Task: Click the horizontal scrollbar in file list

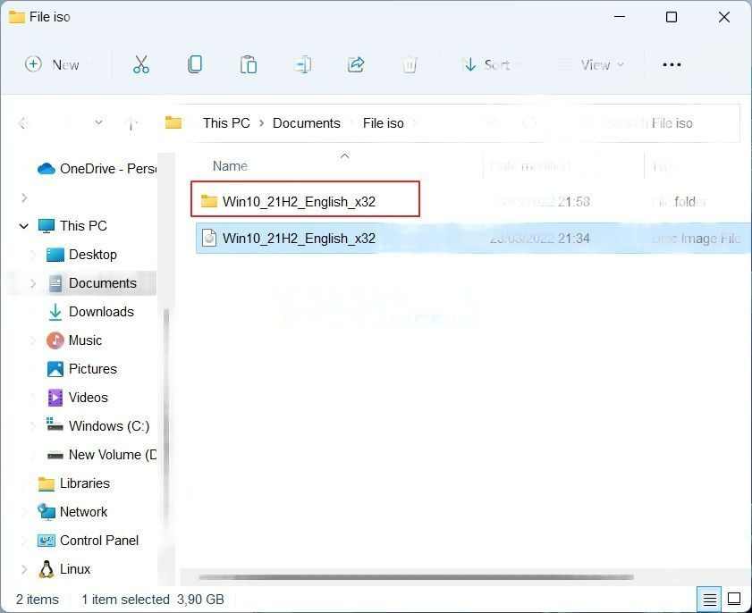Action: click(x=417, y=577)
